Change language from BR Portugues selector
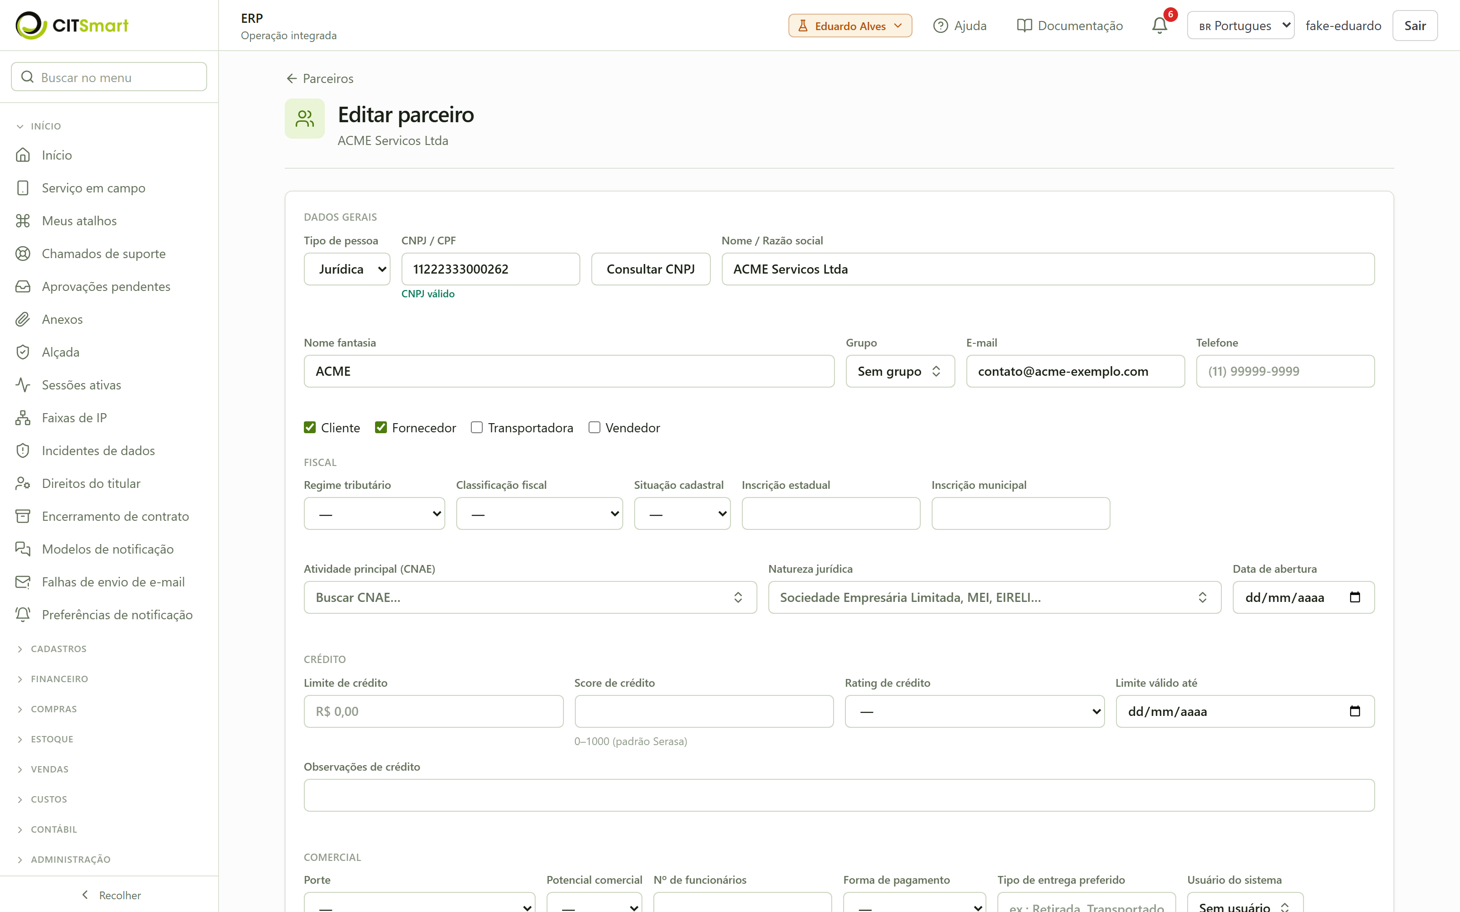Screen dimensions: 1460x912 1241,26
